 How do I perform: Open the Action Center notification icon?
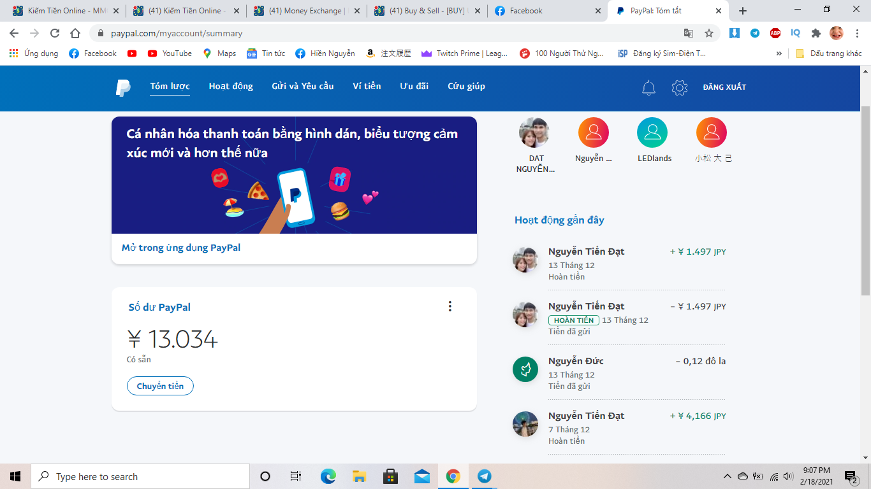point(851,476)
